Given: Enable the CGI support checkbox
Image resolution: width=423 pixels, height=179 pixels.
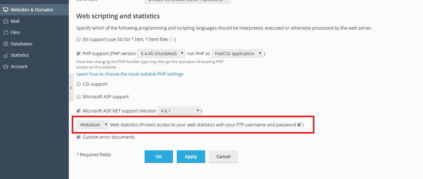Looking at the screenshot, I should (x=79, y=84).
